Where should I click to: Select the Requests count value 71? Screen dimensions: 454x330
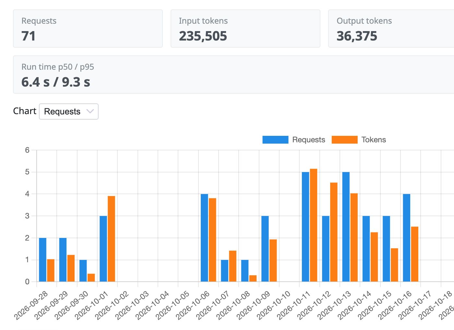pyautogui.click(x=29, y=36)
